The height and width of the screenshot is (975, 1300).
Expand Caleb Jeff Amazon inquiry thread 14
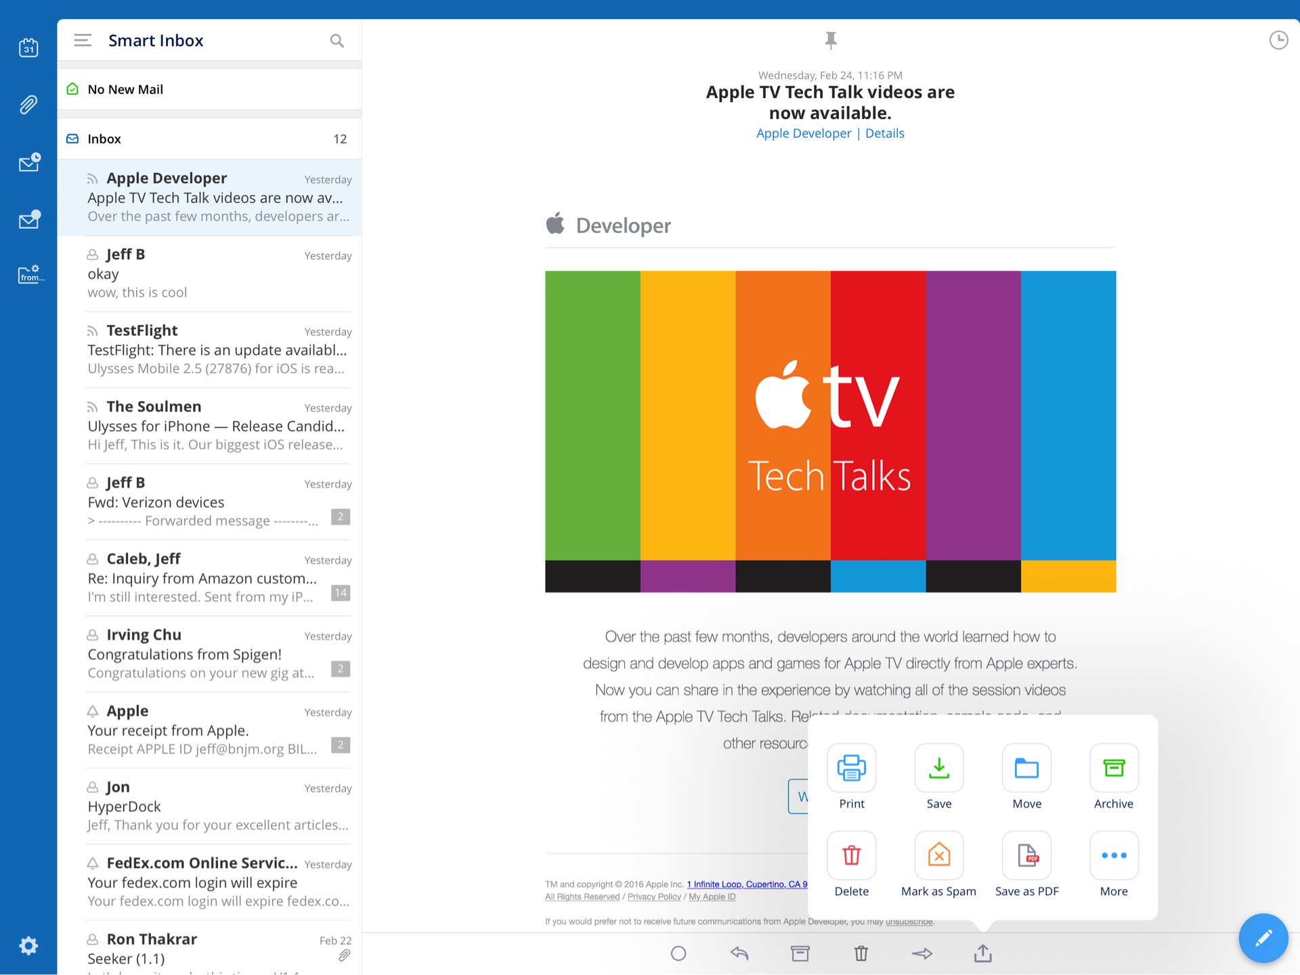[340, 594]
